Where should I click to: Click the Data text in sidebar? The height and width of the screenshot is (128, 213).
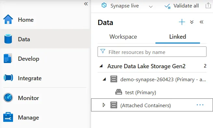pos(24,39)
